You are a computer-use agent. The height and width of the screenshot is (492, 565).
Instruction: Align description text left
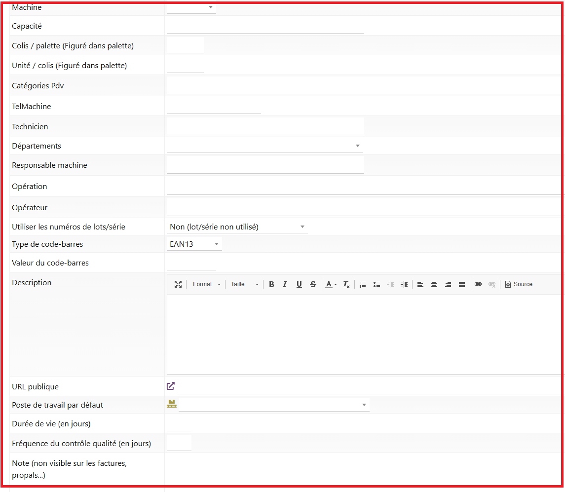tap(420, 284)
